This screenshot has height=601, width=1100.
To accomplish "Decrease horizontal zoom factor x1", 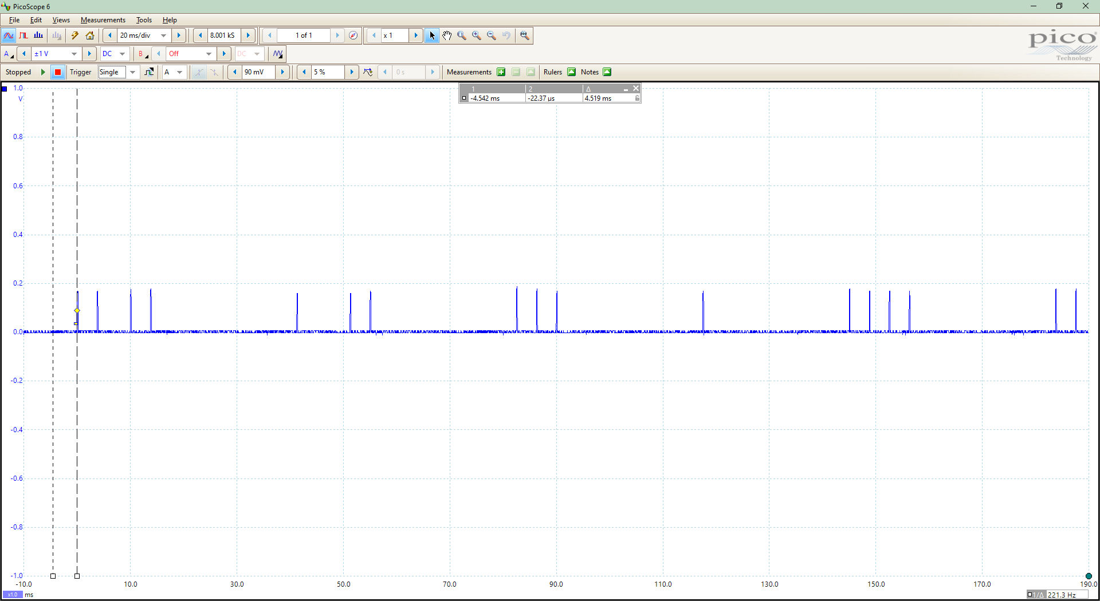I will coord(374,35).
